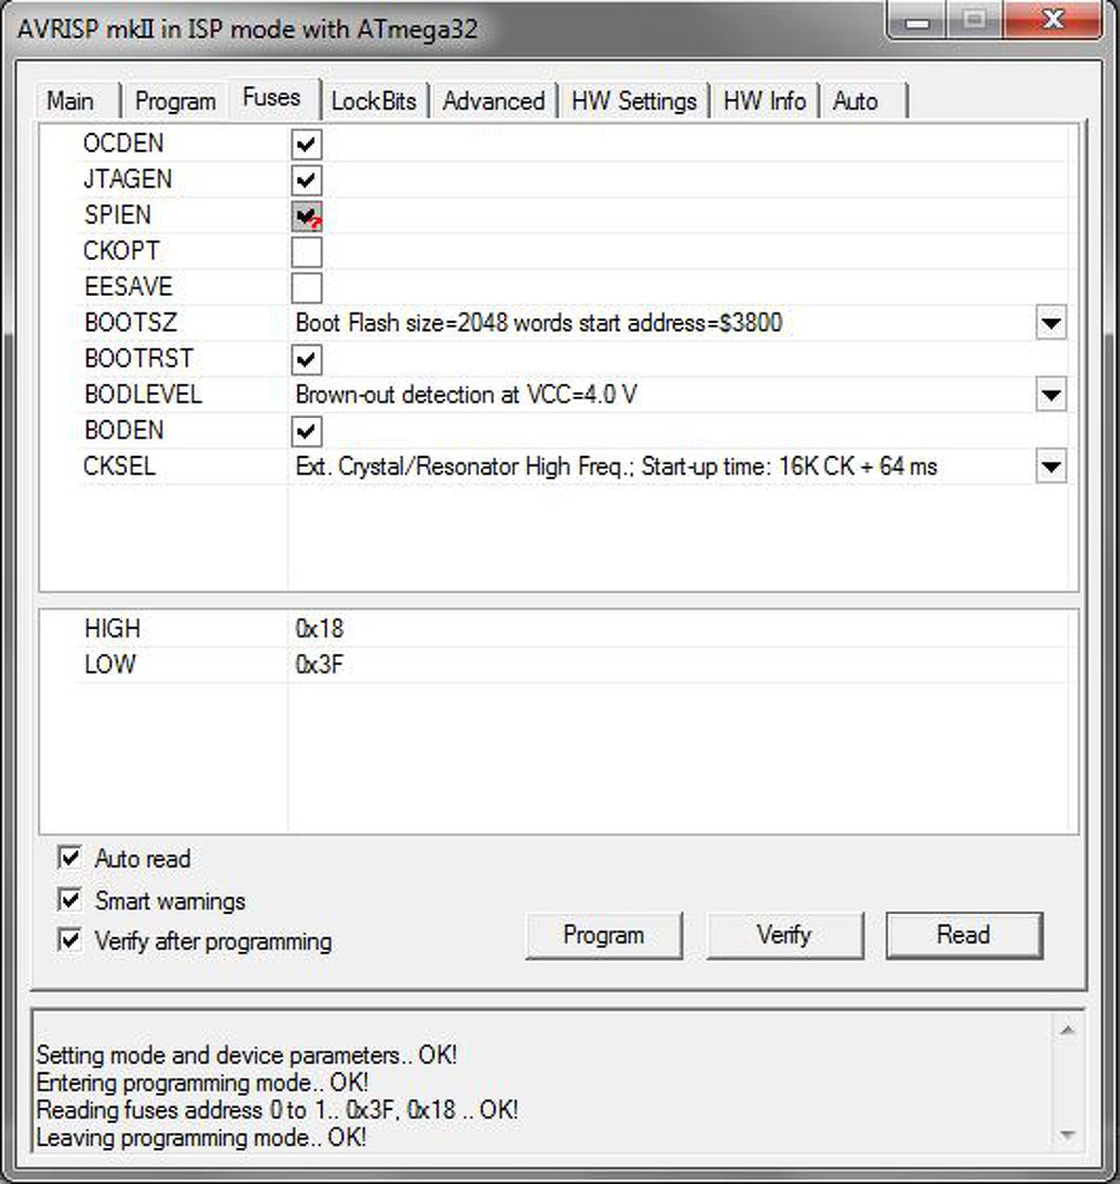Select the EESAVE fuse label
The height and width of the screenshot is (1184, 1120).
click(129, 287)
